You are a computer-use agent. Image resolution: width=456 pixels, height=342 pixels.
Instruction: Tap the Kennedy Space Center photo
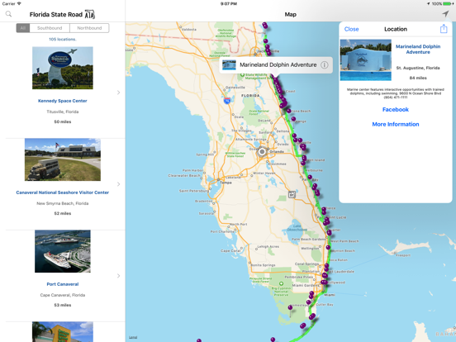click(x=63, y=68)
